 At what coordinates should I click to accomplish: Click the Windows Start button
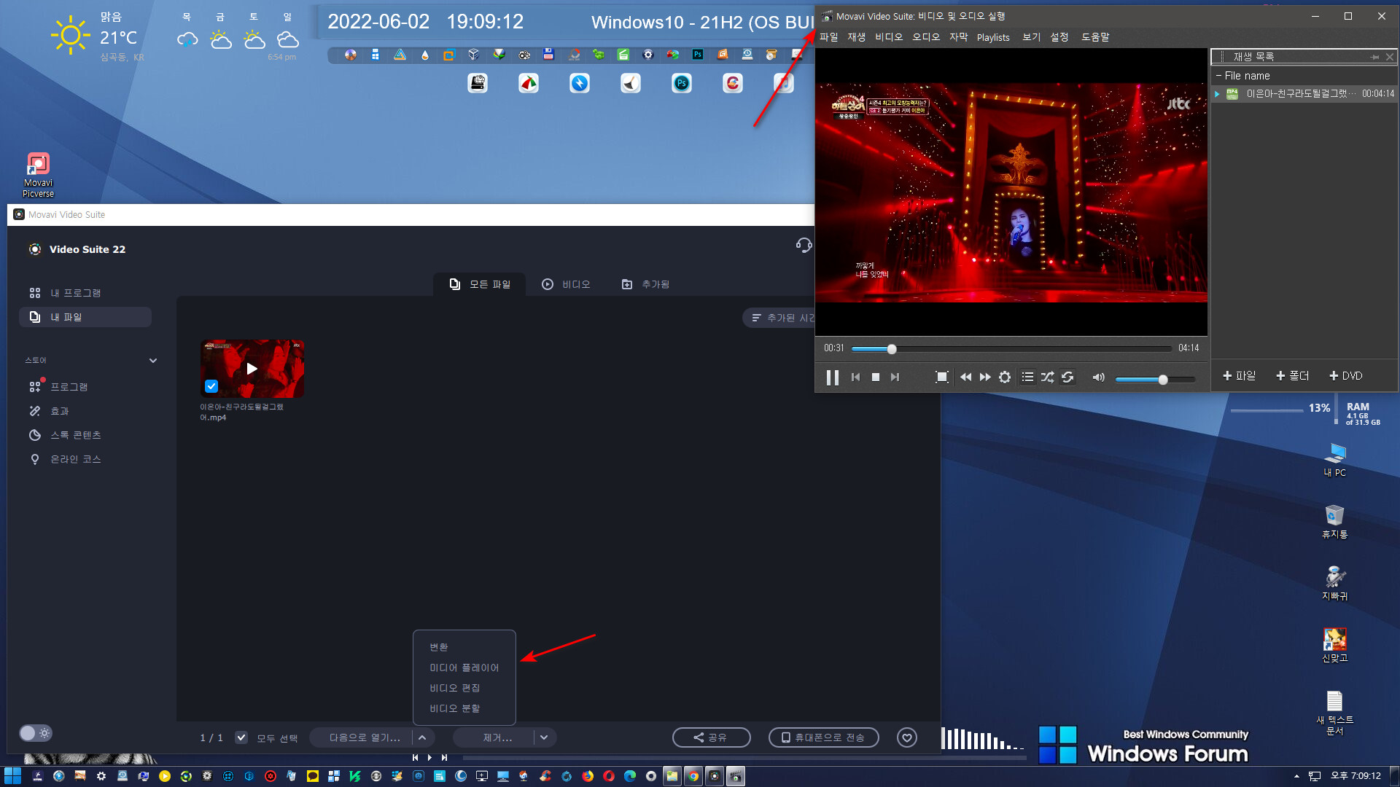(x=12, y=776)
